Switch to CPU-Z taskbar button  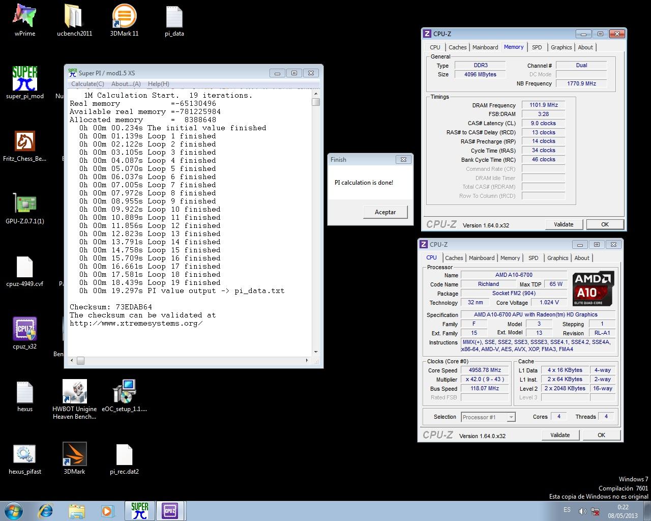(170, 510)
